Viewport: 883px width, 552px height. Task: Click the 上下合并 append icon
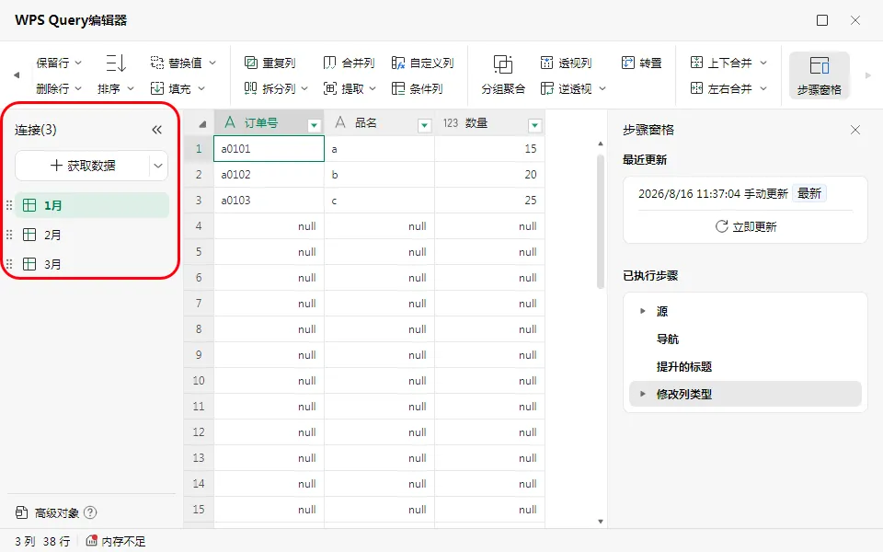click(x=696, y=63)
